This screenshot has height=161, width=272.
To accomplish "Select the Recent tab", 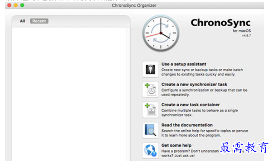I will click(39, 21).
